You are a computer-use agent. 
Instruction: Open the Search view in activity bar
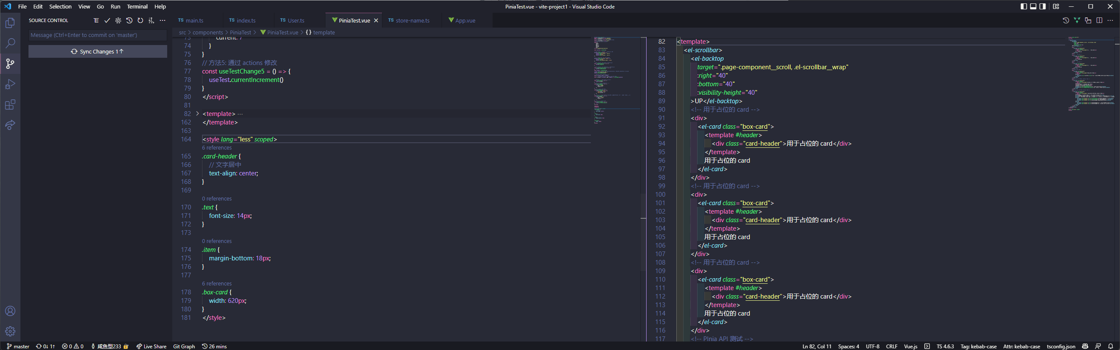pyautogui.click(x=10, y=43)
